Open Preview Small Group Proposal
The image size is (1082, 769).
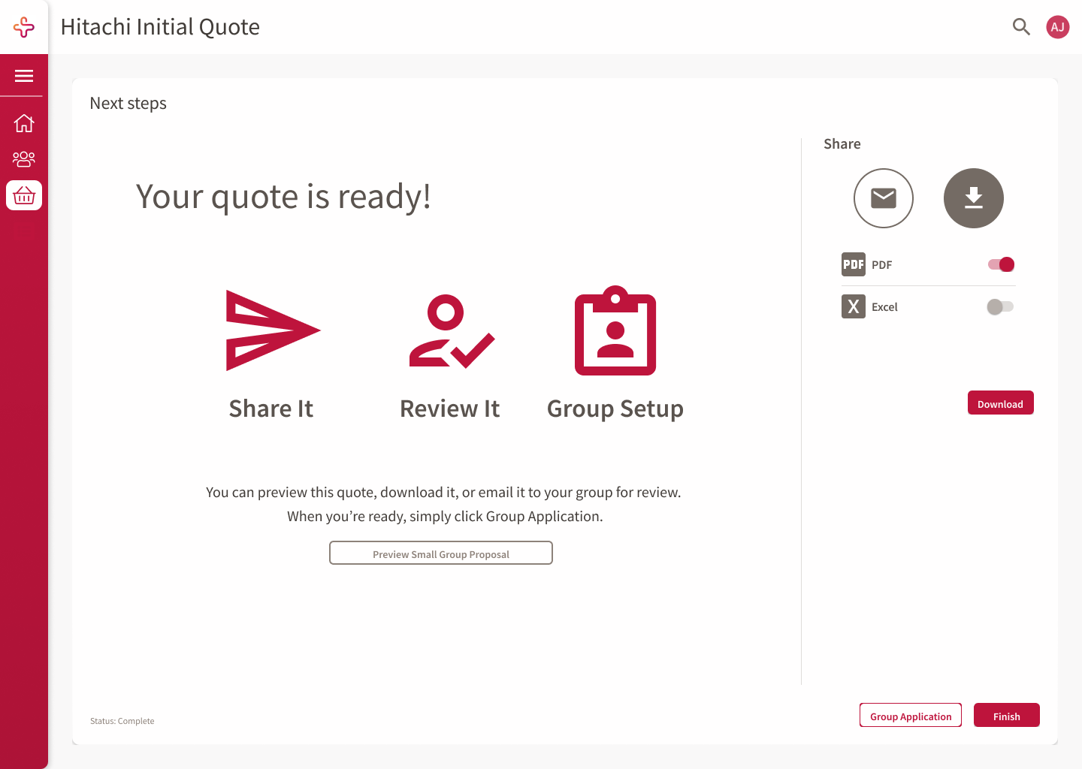441,553
